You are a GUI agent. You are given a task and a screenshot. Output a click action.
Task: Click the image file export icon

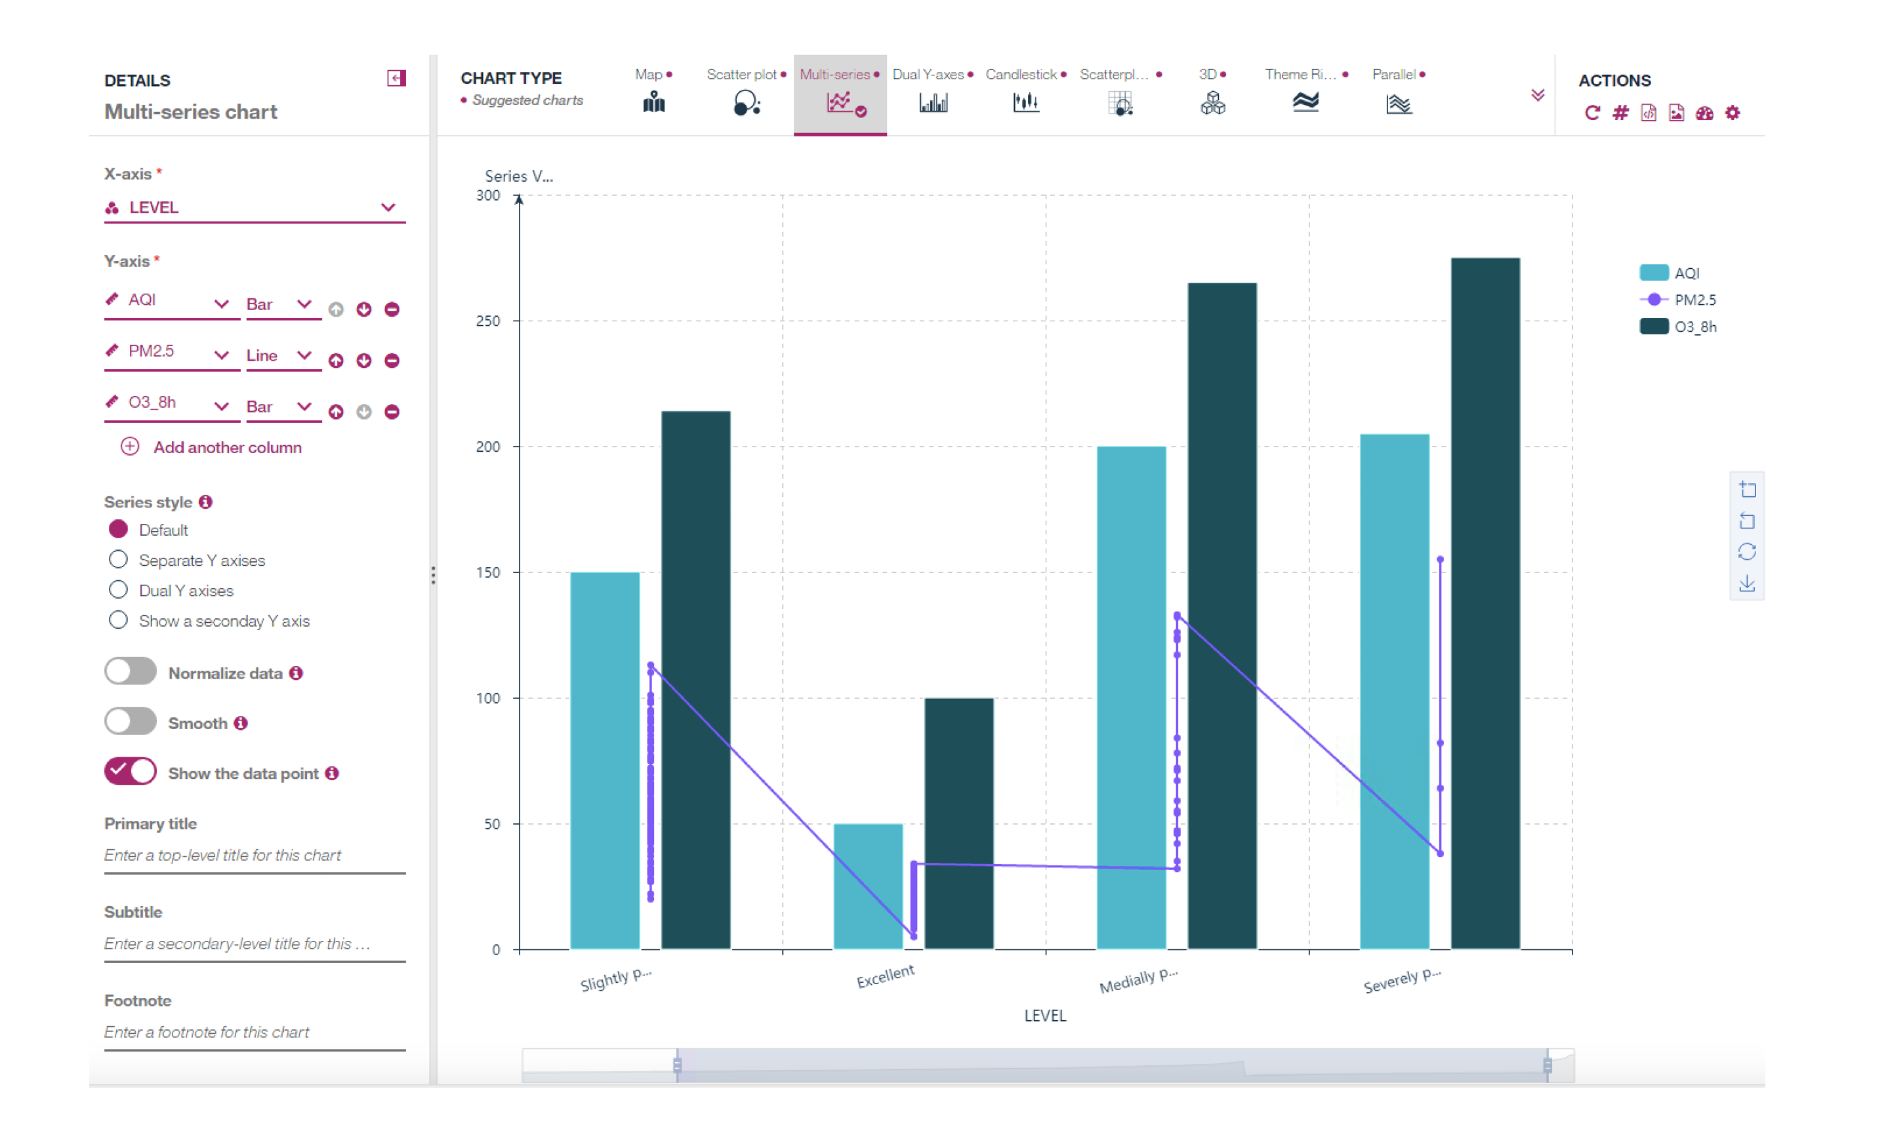point(1677,113)
